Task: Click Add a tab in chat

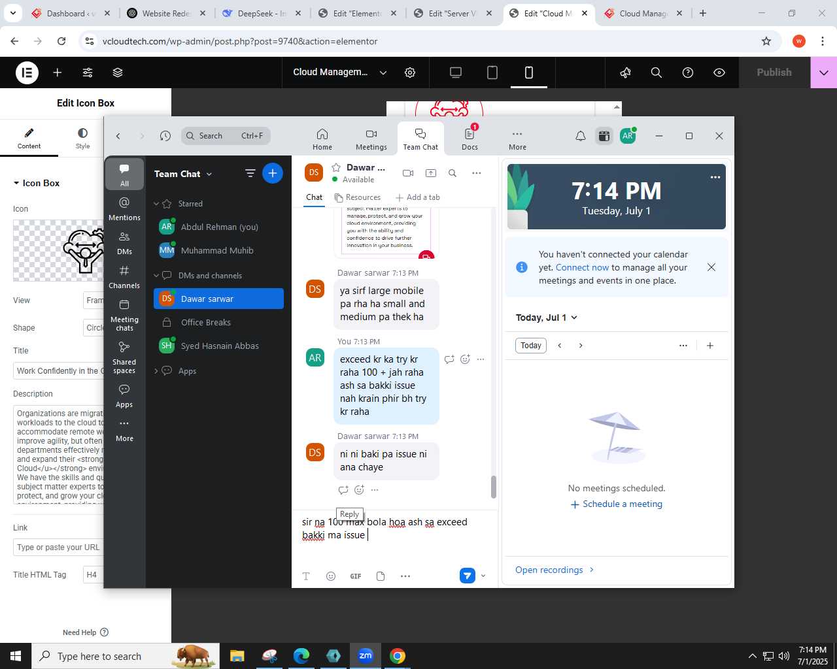Action: tap(418, 197)
